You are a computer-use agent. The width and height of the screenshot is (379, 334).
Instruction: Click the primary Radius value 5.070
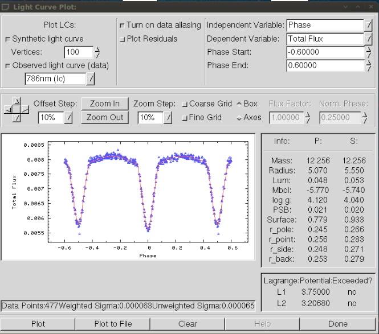tap(317, 171)
